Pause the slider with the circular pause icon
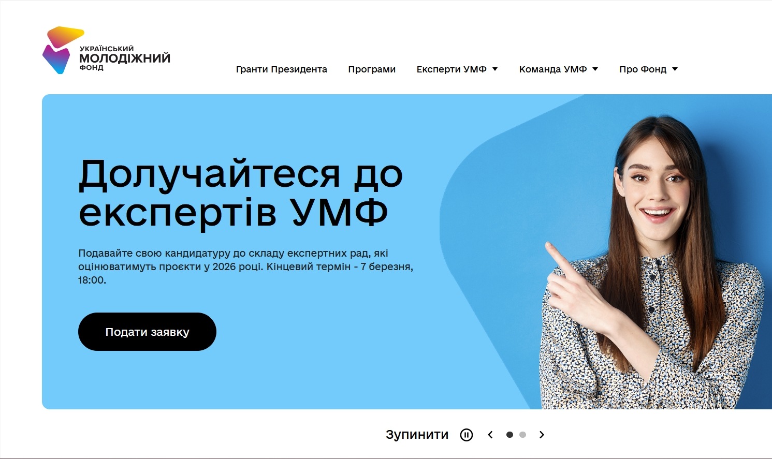The width and height of the screenshot is (772, 459). pyautogui.click(x=467, y=435)
